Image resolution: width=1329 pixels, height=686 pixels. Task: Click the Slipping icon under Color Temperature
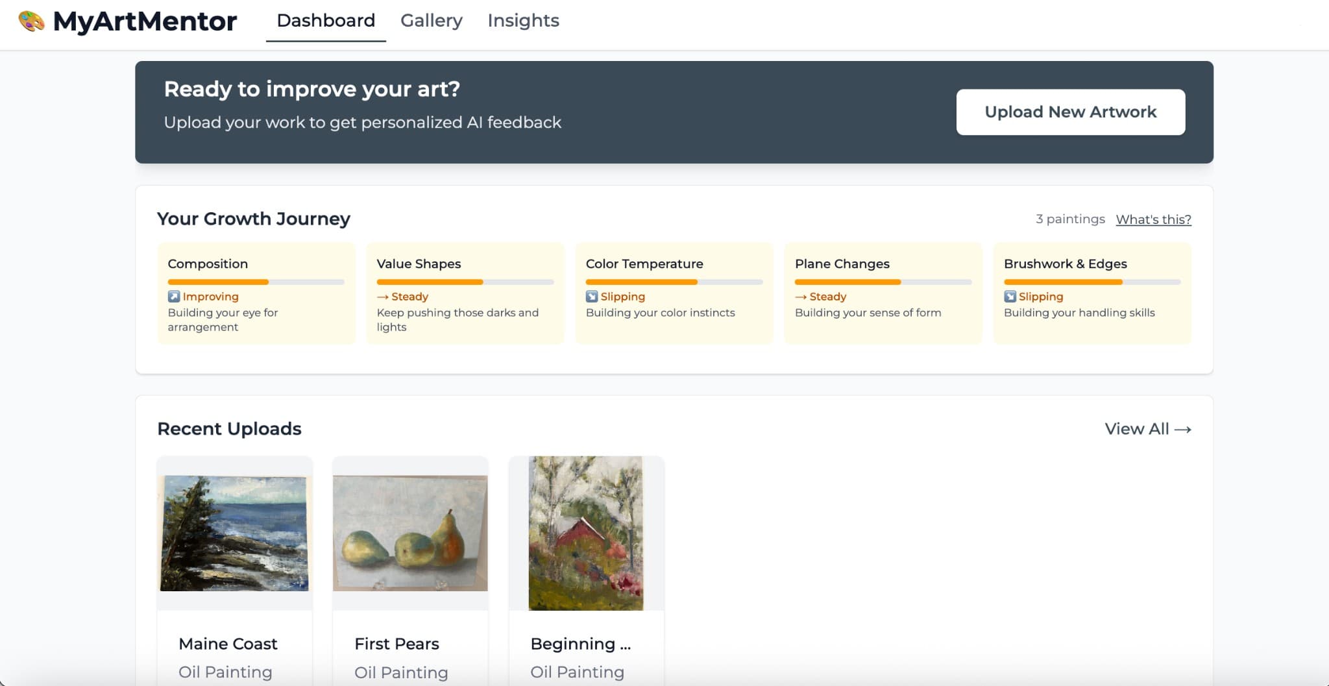tap(591, 297)
